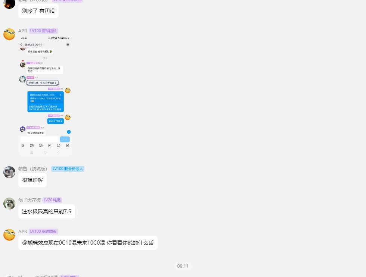This screenshot has height=277, width=366.
Task: Click the APR username above the screenshot image
Action: tap(23, 31)
